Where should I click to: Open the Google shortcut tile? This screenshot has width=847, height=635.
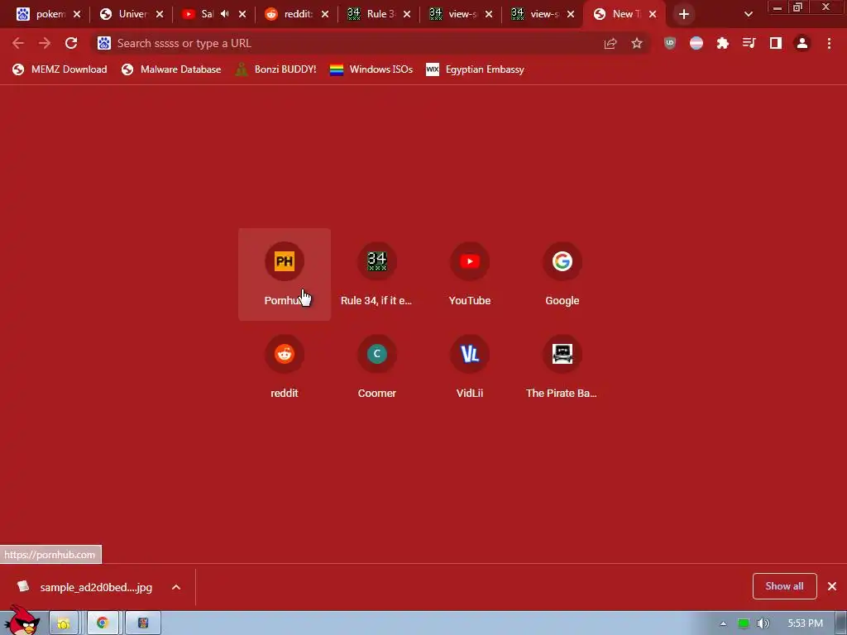(x=562, y=275)
